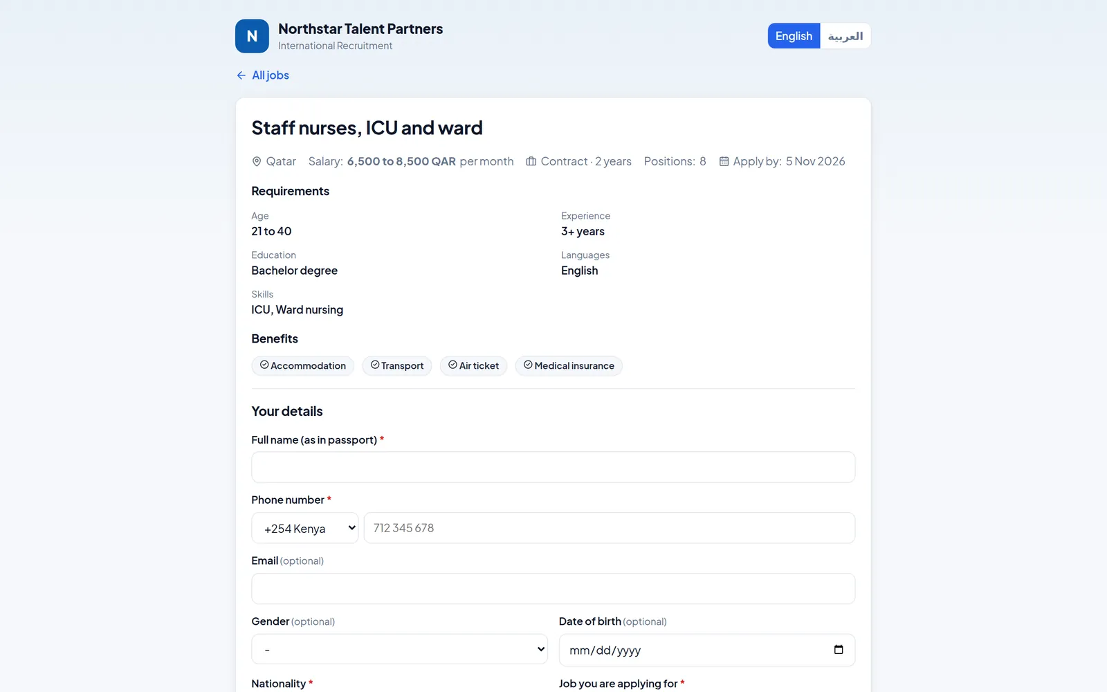Click the check icon on Transport
The height and width of the screenshot is (692, 1107).
pos(375,365)
